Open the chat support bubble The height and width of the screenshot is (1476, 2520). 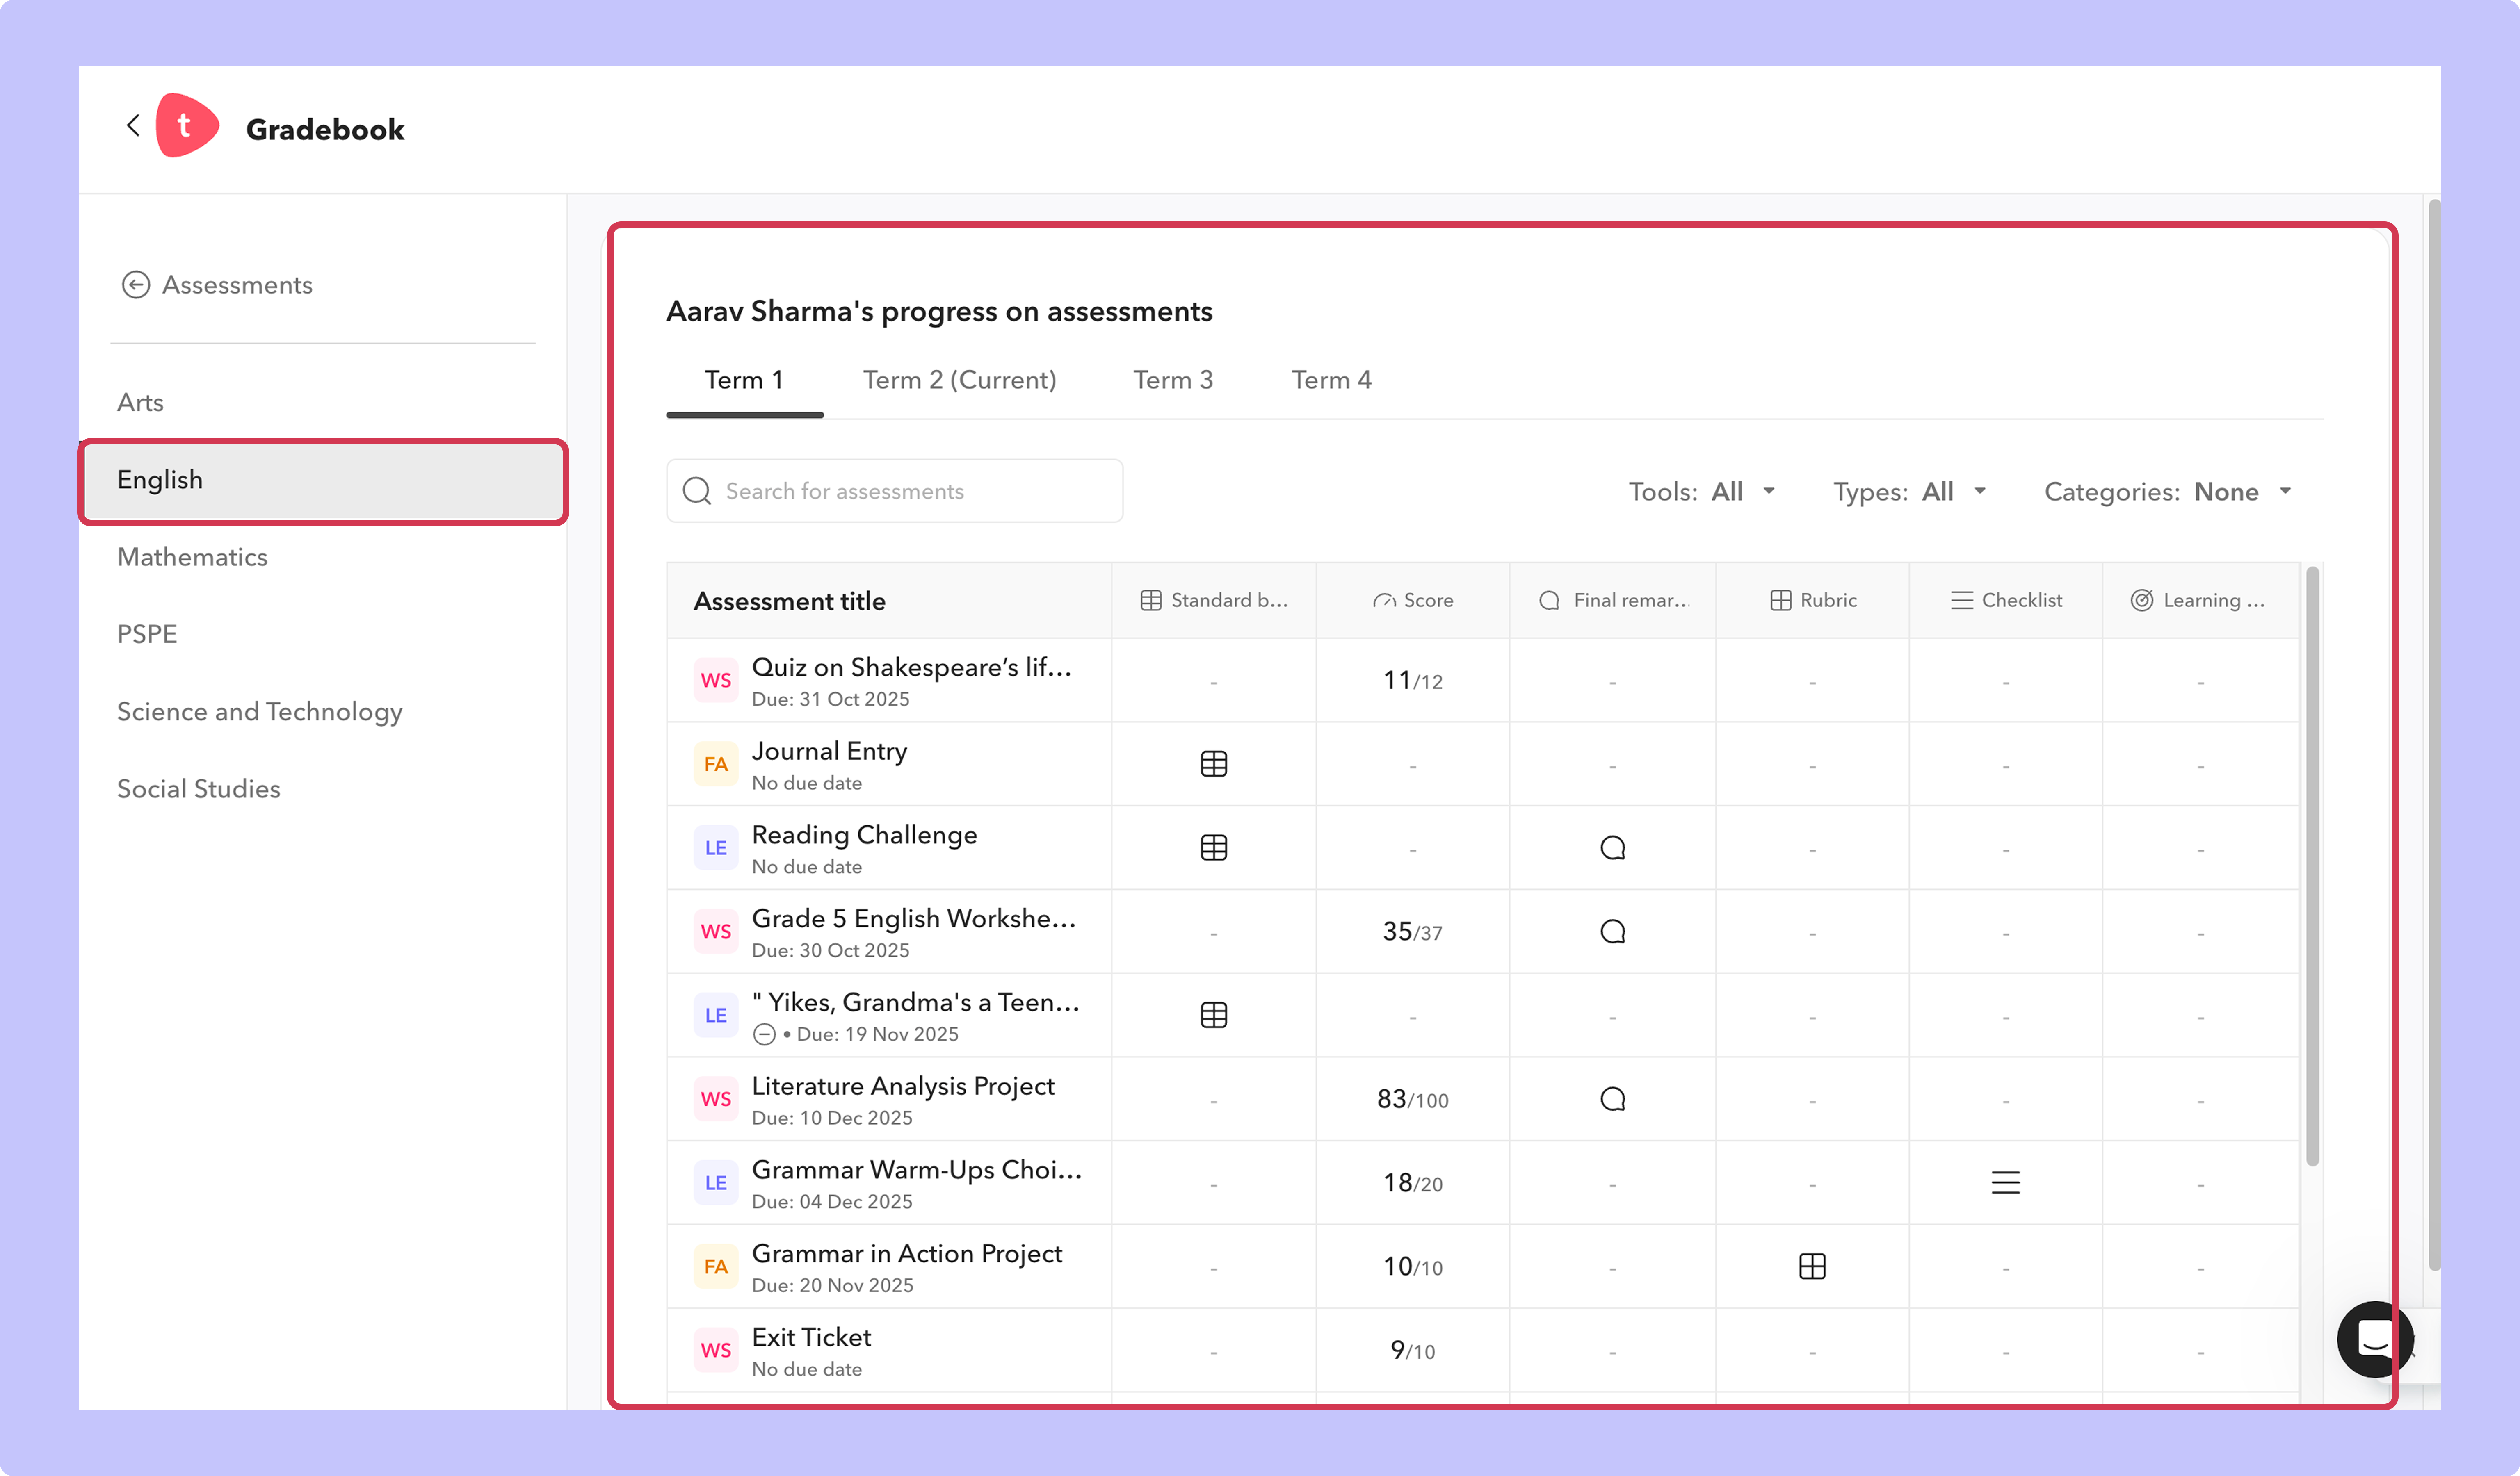point(2374,1339)
